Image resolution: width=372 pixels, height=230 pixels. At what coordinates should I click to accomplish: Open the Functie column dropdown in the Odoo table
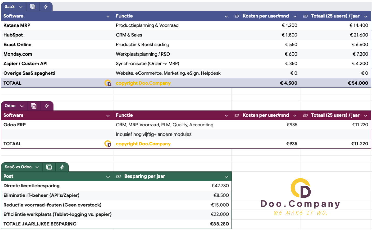click(x=226, y=115)
